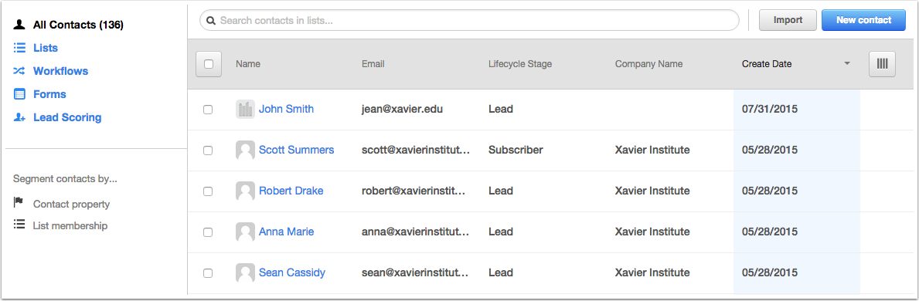Image resolution: width=919 pixels, height=301 pixels.
Task: Click Scott Summers' truncated email address
Action: click(416, 150)
